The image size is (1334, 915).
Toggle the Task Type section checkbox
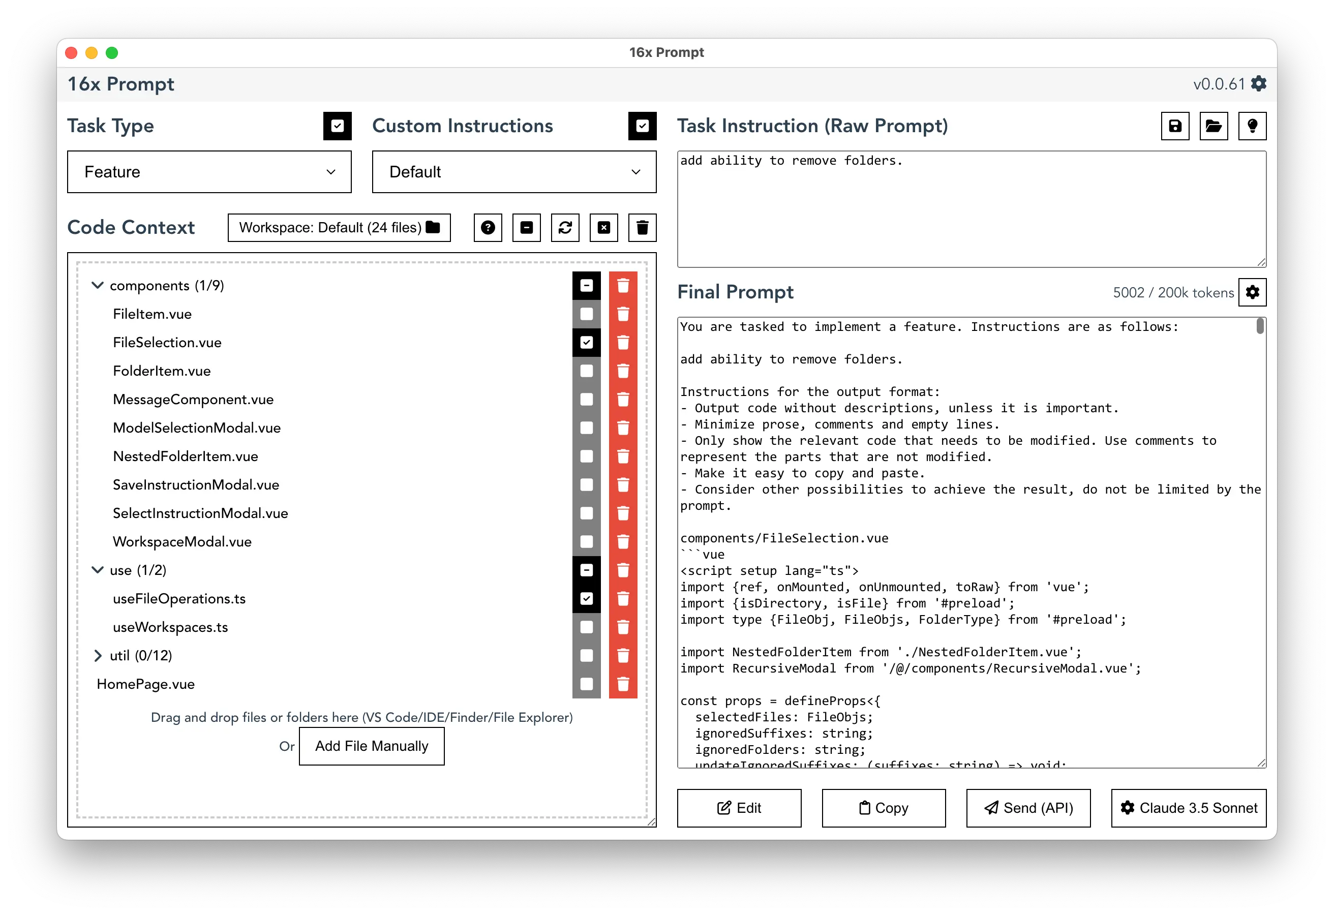338,126
